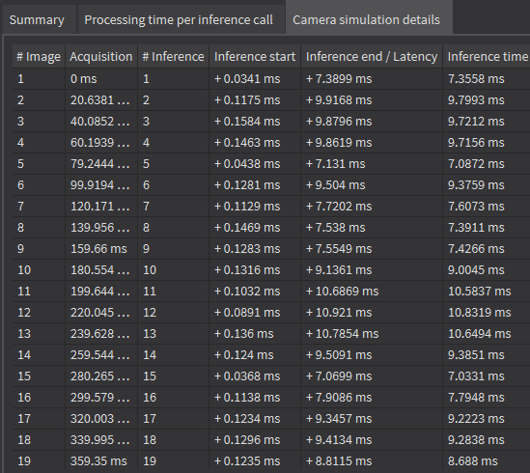
Task: Select latency cell '+ 10.7854 ms'
Action: click(372, 334)
